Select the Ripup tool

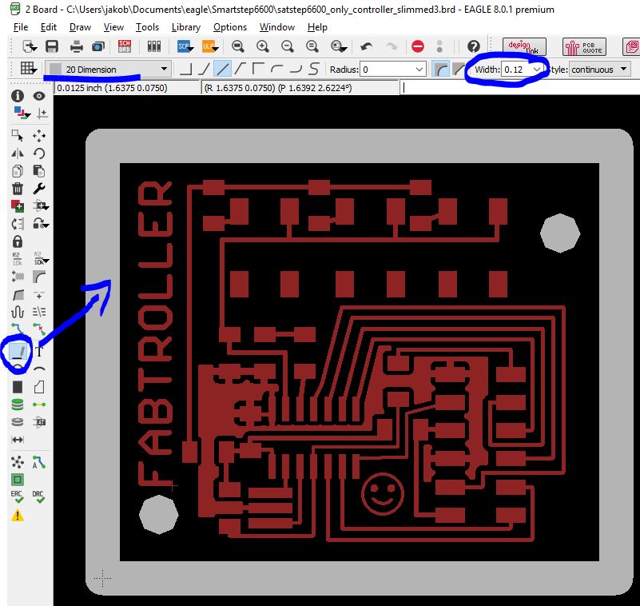(x=39, y=329)
